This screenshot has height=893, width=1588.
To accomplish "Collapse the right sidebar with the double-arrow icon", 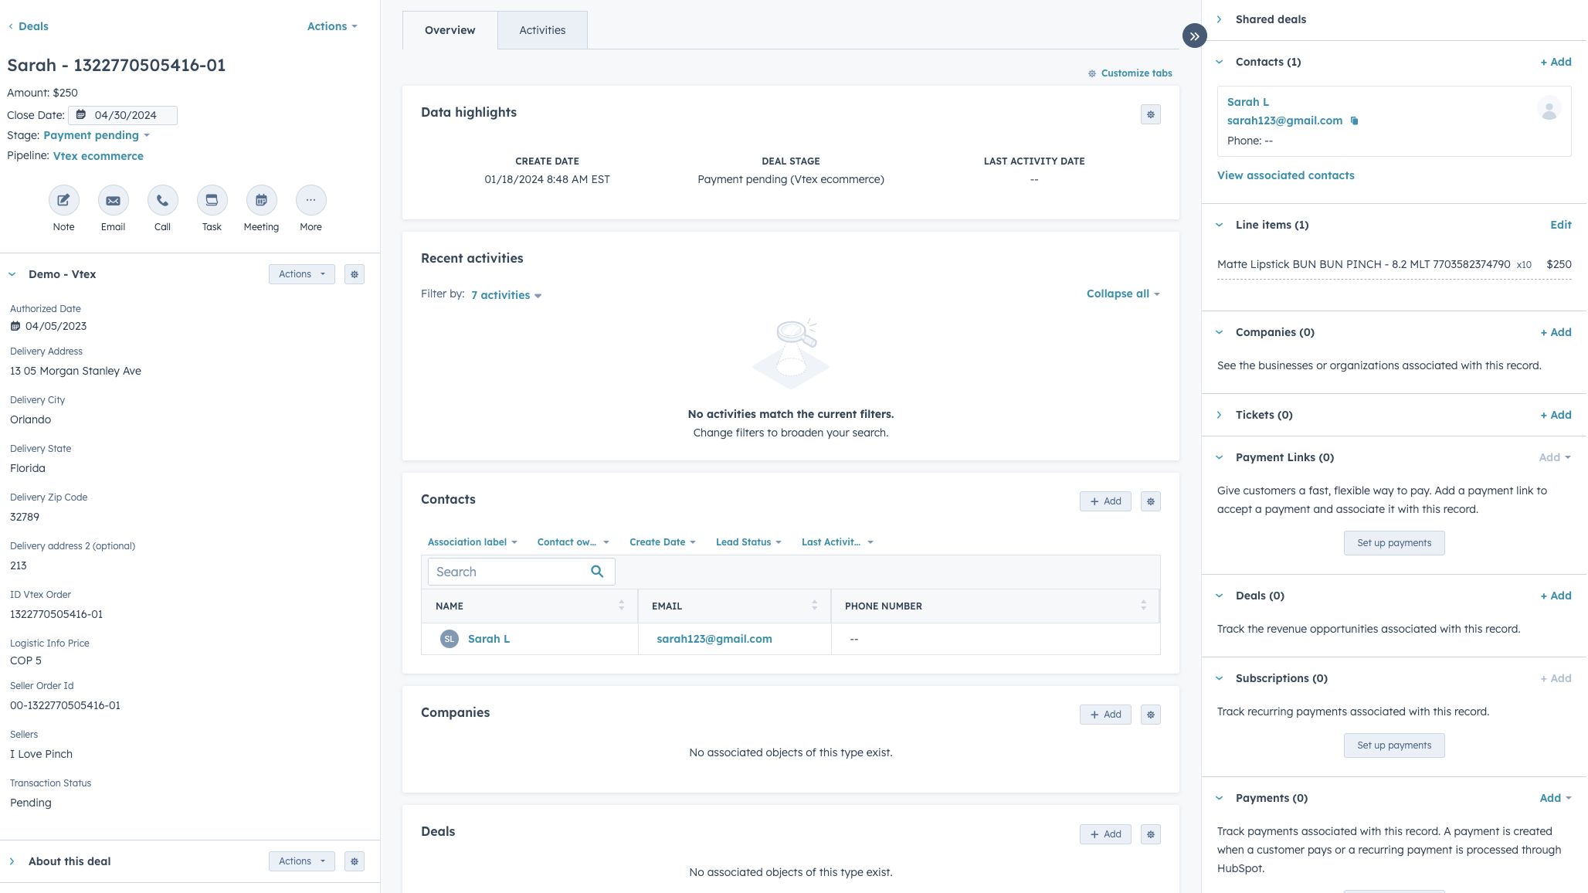I will [1194, 36].
